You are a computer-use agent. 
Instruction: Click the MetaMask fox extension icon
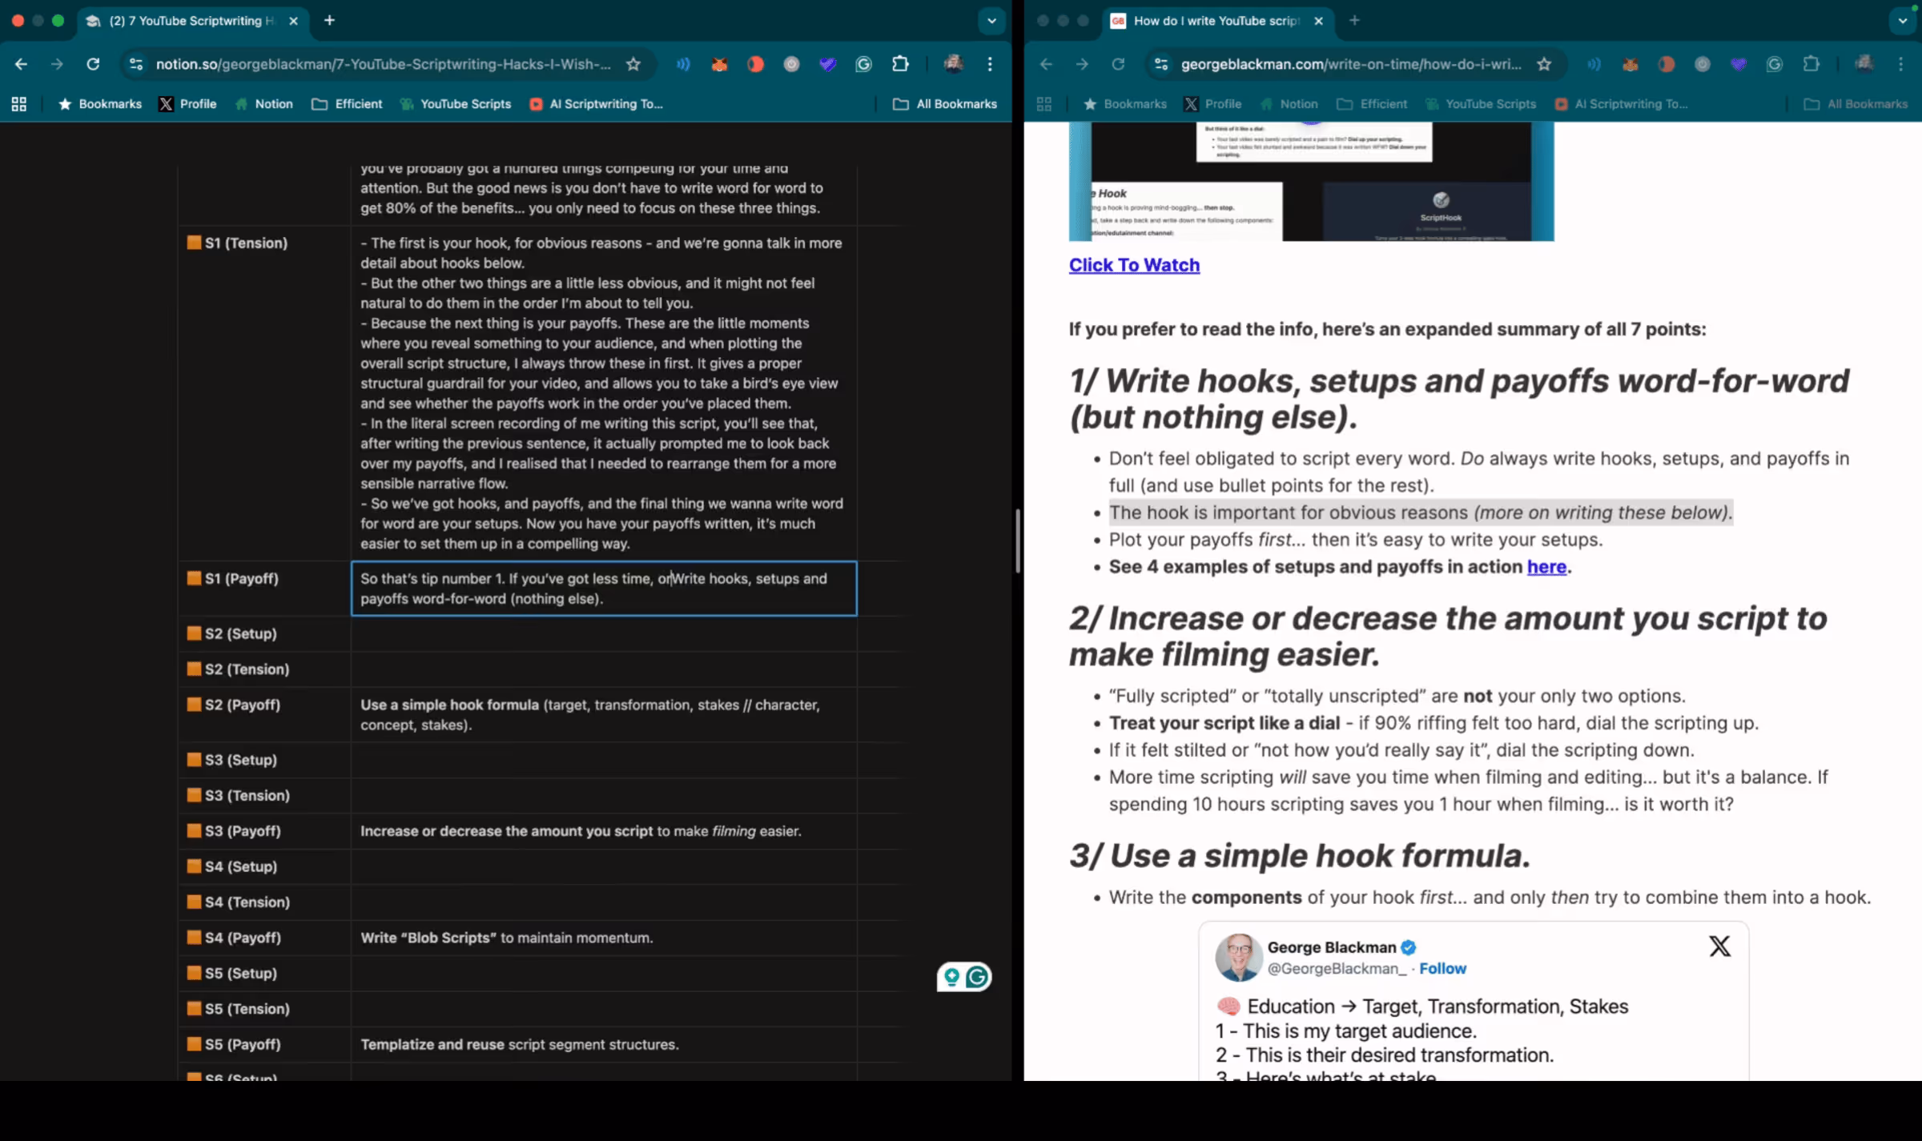[x=719, y=64]
